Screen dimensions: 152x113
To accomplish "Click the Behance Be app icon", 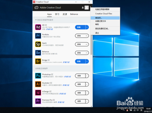I will click(38, 53).
